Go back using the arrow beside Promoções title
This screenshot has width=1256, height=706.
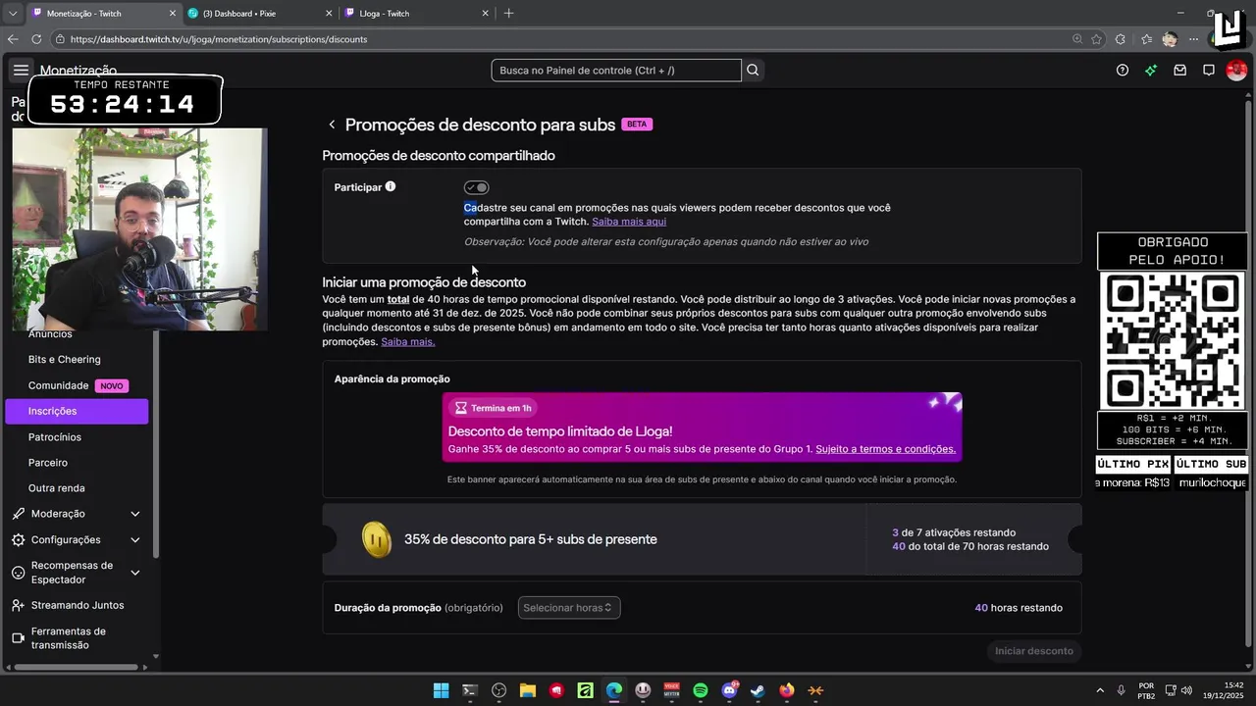tap(332, 125)
